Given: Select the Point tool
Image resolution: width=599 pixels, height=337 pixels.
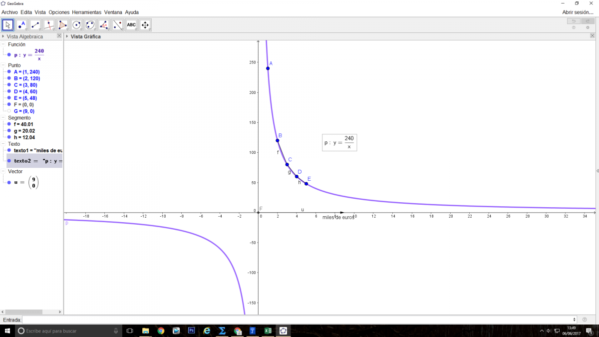Looking at the screenshot, I should pyautogui.click(x=21, y=25).
